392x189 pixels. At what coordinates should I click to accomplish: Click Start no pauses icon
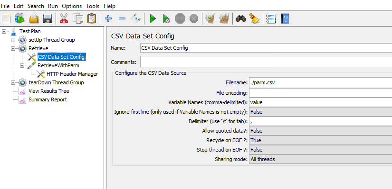(x=166, y=18)
